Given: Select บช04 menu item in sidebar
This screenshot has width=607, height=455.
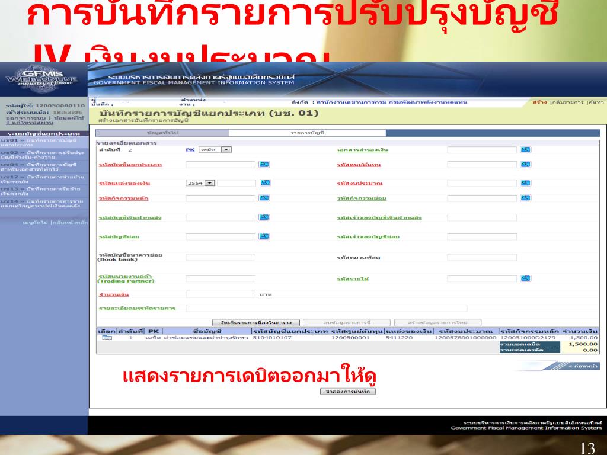Looking at the screenshot, I should pos(44,166).
